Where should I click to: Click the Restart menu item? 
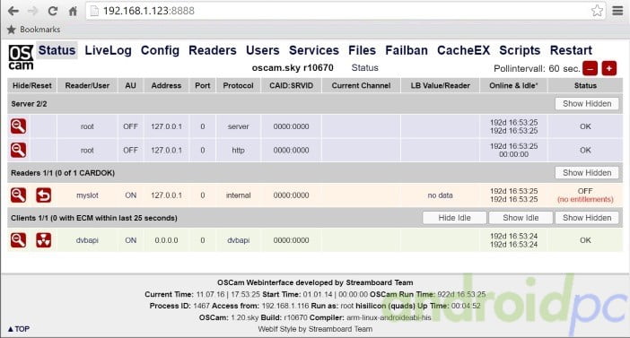pos(571,50)
